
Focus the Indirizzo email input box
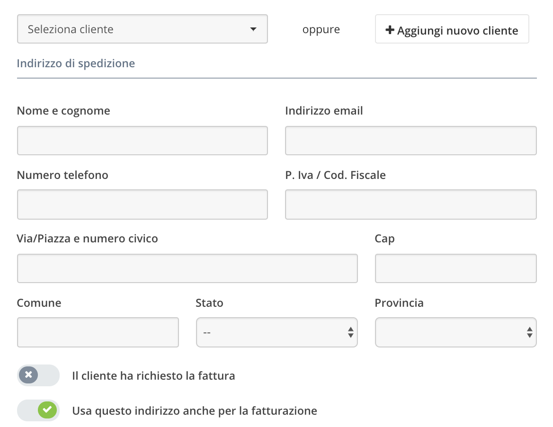(410, 141)
